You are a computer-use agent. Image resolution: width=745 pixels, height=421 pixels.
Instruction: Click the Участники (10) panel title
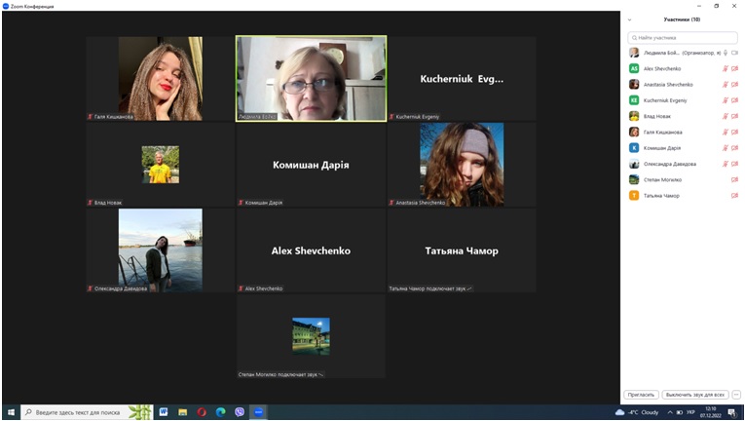[682, 19]
